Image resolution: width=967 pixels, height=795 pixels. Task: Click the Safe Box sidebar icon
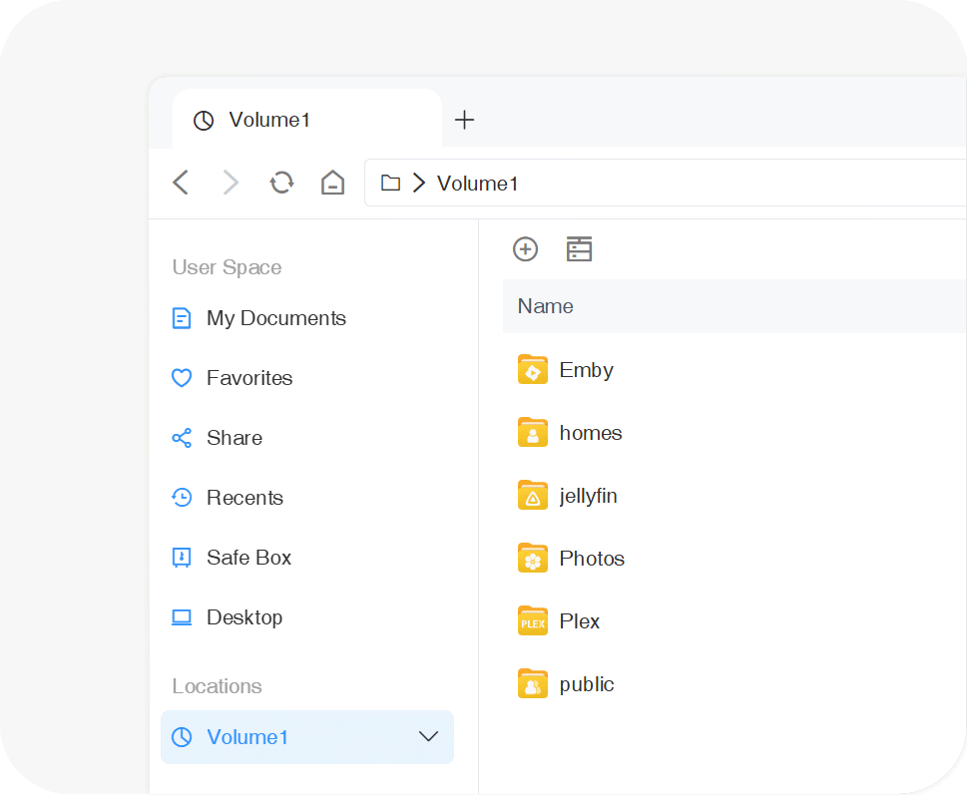[182, 558]
